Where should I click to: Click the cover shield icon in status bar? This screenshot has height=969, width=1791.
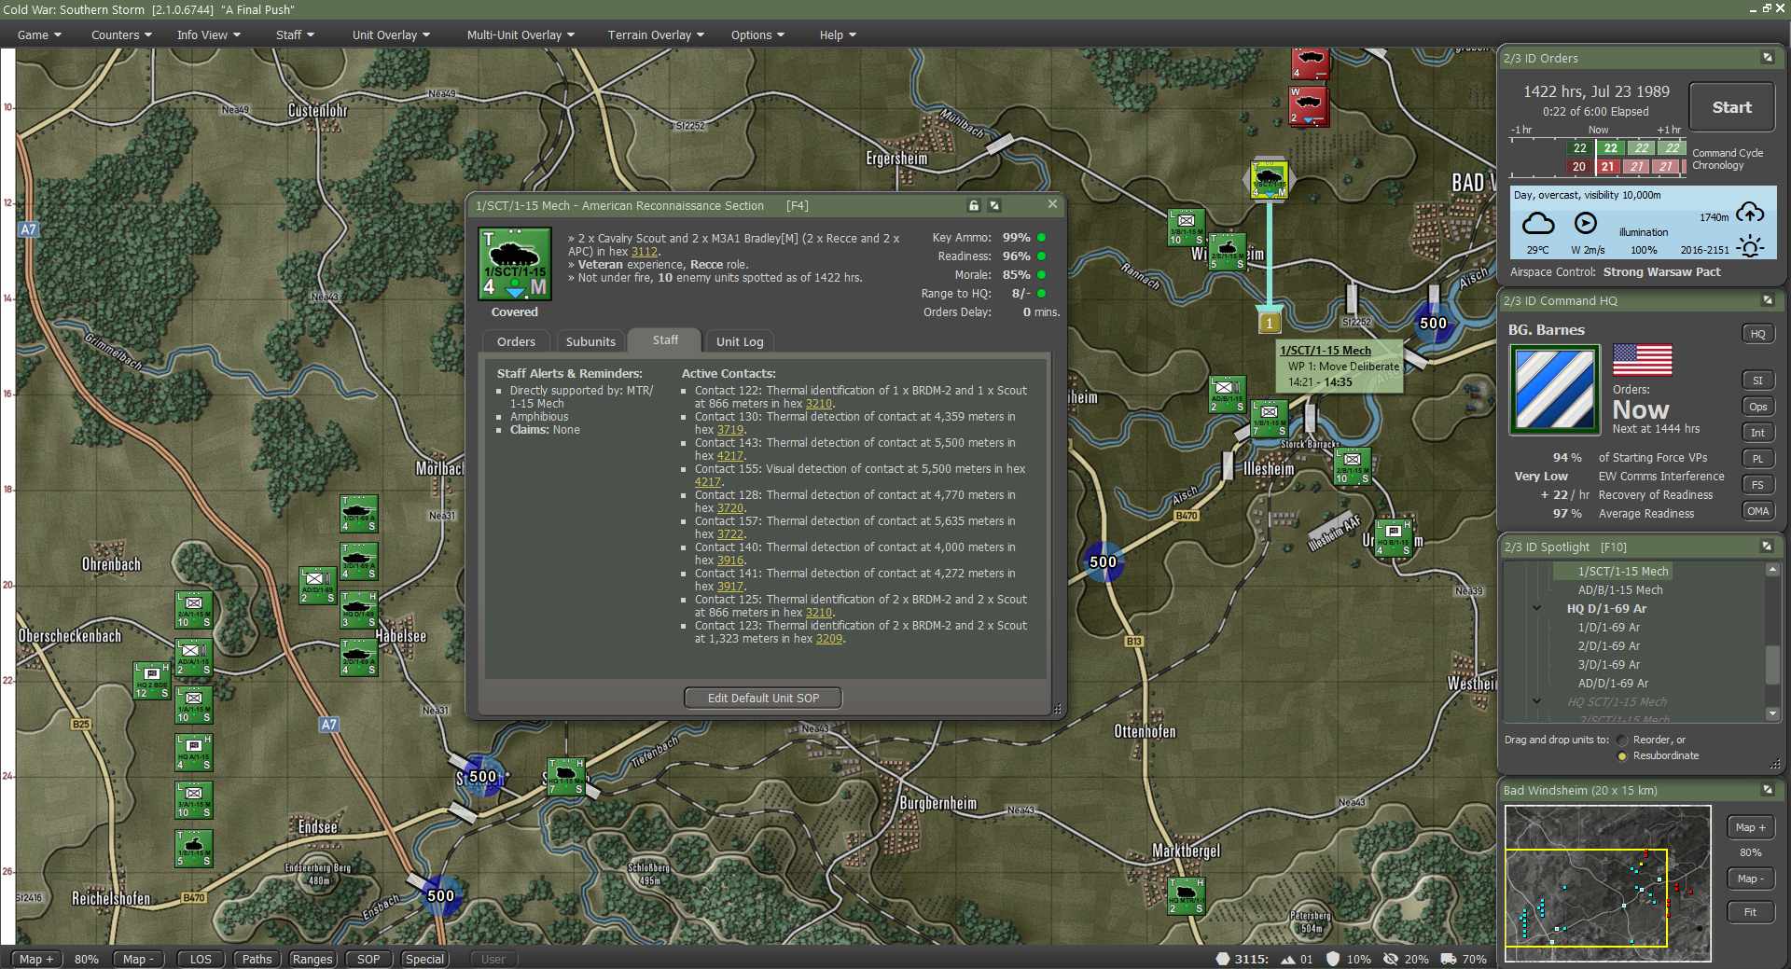pos(1333,959)
